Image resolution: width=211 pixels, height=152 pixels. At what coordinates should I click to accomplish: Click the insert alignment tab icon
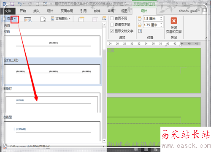coord(140,31)
